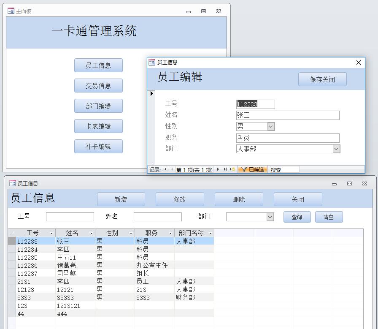Click the select-all corner of the datasheet
The width and height of the screenshot is (378, 329).
pos(12,233)
